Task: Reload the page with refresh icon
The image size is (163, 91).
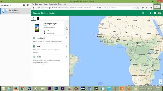Action: pos(105,8)
